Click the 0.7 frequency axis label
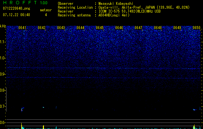Viewport: 203px width, 129px height. click(x=2, y=106)
